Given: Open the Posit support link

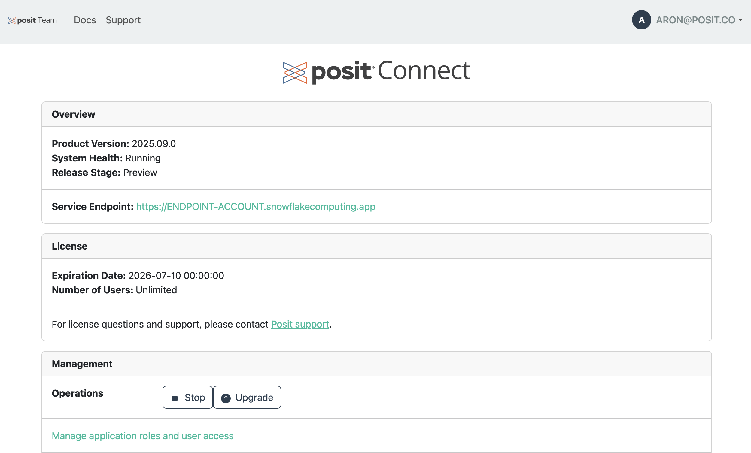Looking at the screenshot, I should tap(300, 324).
